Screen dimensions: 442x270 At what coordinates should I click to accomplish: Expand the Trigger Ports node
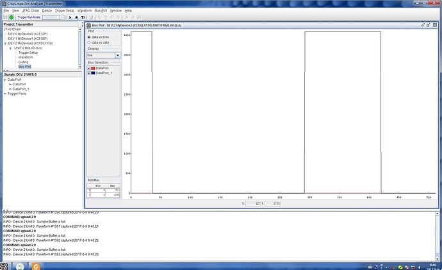(x=4, y=94)
